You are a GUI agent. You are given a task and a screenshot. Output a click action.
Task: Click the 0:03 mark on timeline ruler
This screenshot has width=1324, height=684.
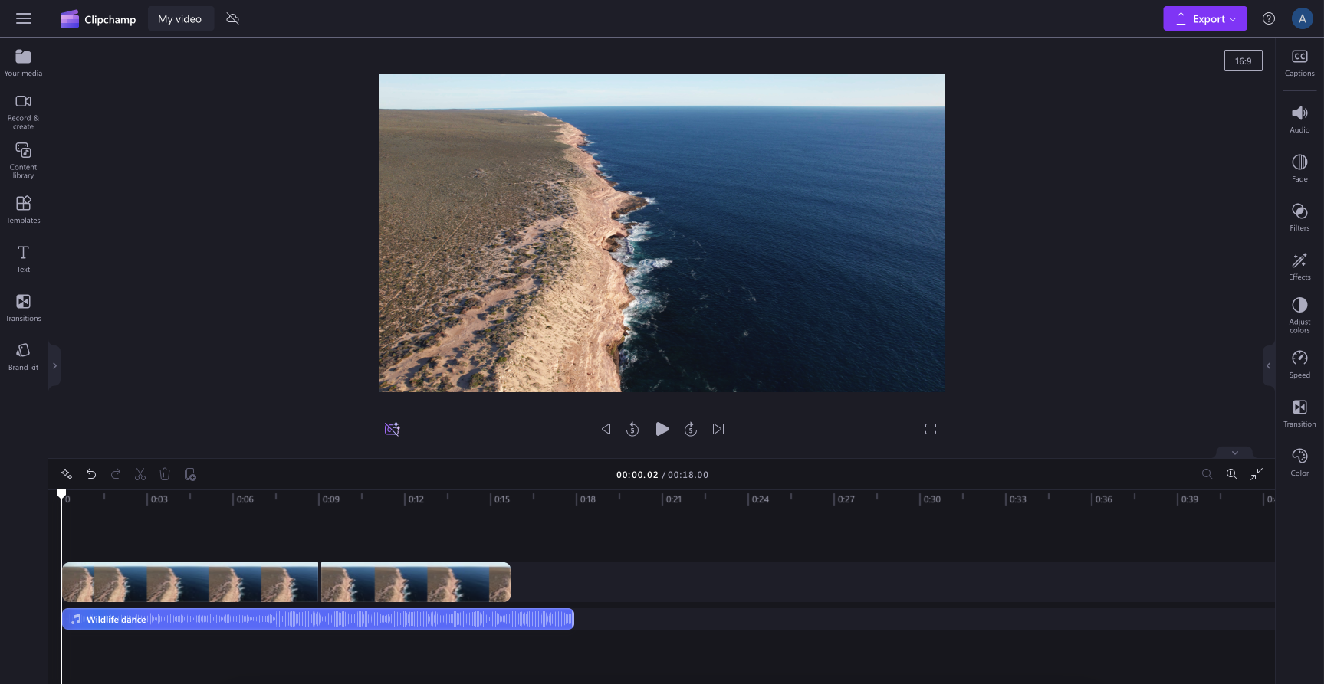point(159,499)
